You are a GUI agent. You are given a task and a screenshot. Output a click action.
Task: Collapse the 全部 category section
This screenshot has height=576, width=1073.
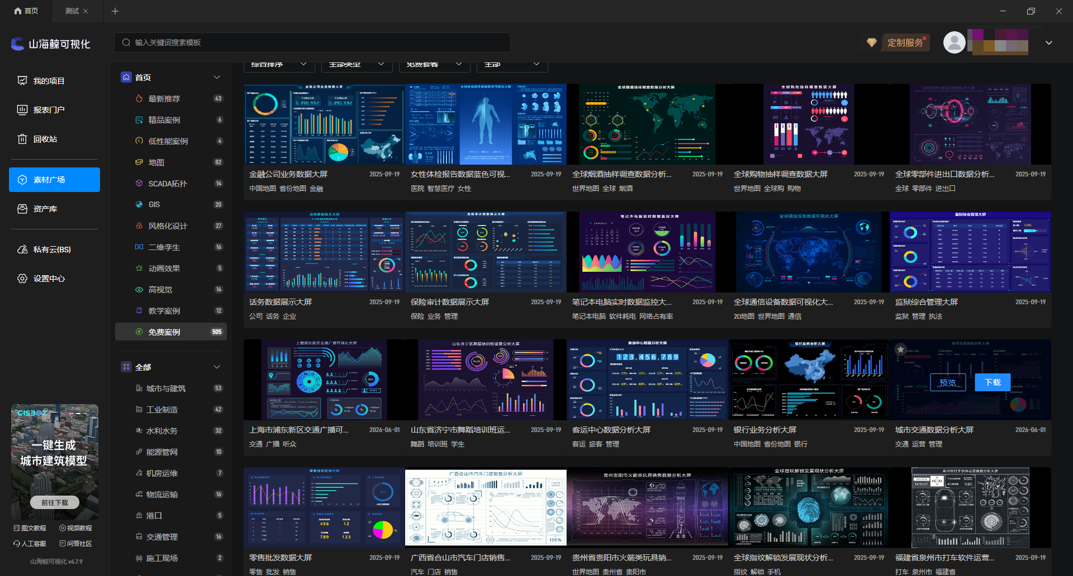pyautogui.click(x=217, y=367)
